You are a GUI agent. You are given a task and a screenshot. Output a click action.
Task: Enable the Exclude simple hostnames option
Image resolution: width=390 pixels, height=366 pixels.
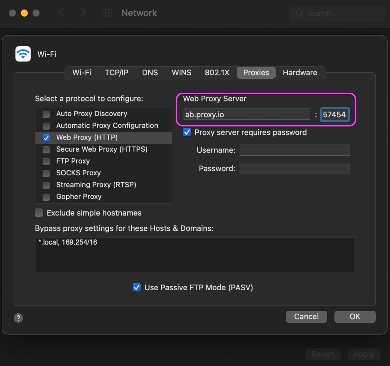coord(39,212)
